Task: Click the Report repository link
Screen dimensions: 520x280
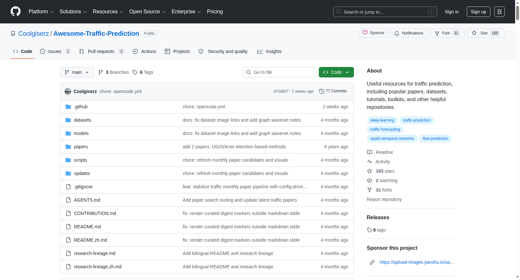Action: [x=384, y=199]
